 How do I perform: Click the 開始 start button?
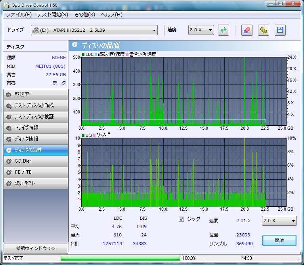[279, 240]
